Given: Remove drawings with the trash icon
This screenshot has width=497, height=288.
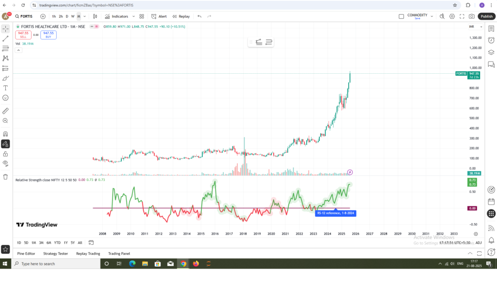Looking at the screenshot, I should point(5,177).
